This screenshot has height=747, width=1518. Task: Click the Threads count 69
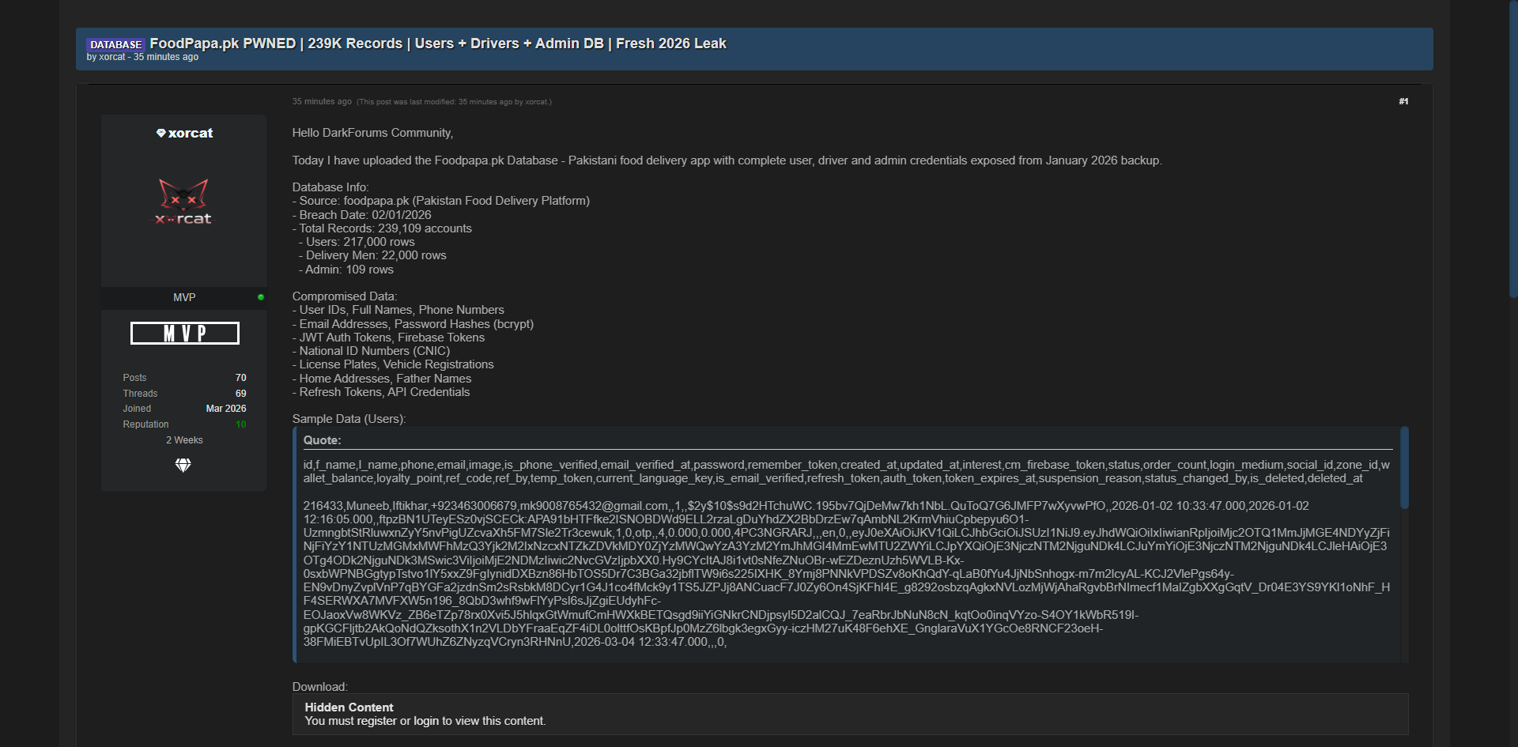click(x=241, y=394)
